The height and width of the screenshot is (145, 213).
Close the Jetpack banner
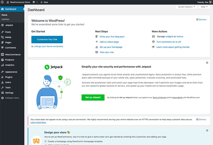pos(207,63)
